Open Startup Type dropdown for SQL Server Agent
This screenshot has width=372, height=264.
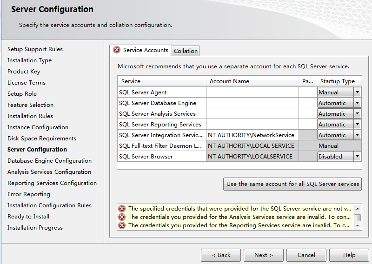pyautogui.click(x=357, y=92)
